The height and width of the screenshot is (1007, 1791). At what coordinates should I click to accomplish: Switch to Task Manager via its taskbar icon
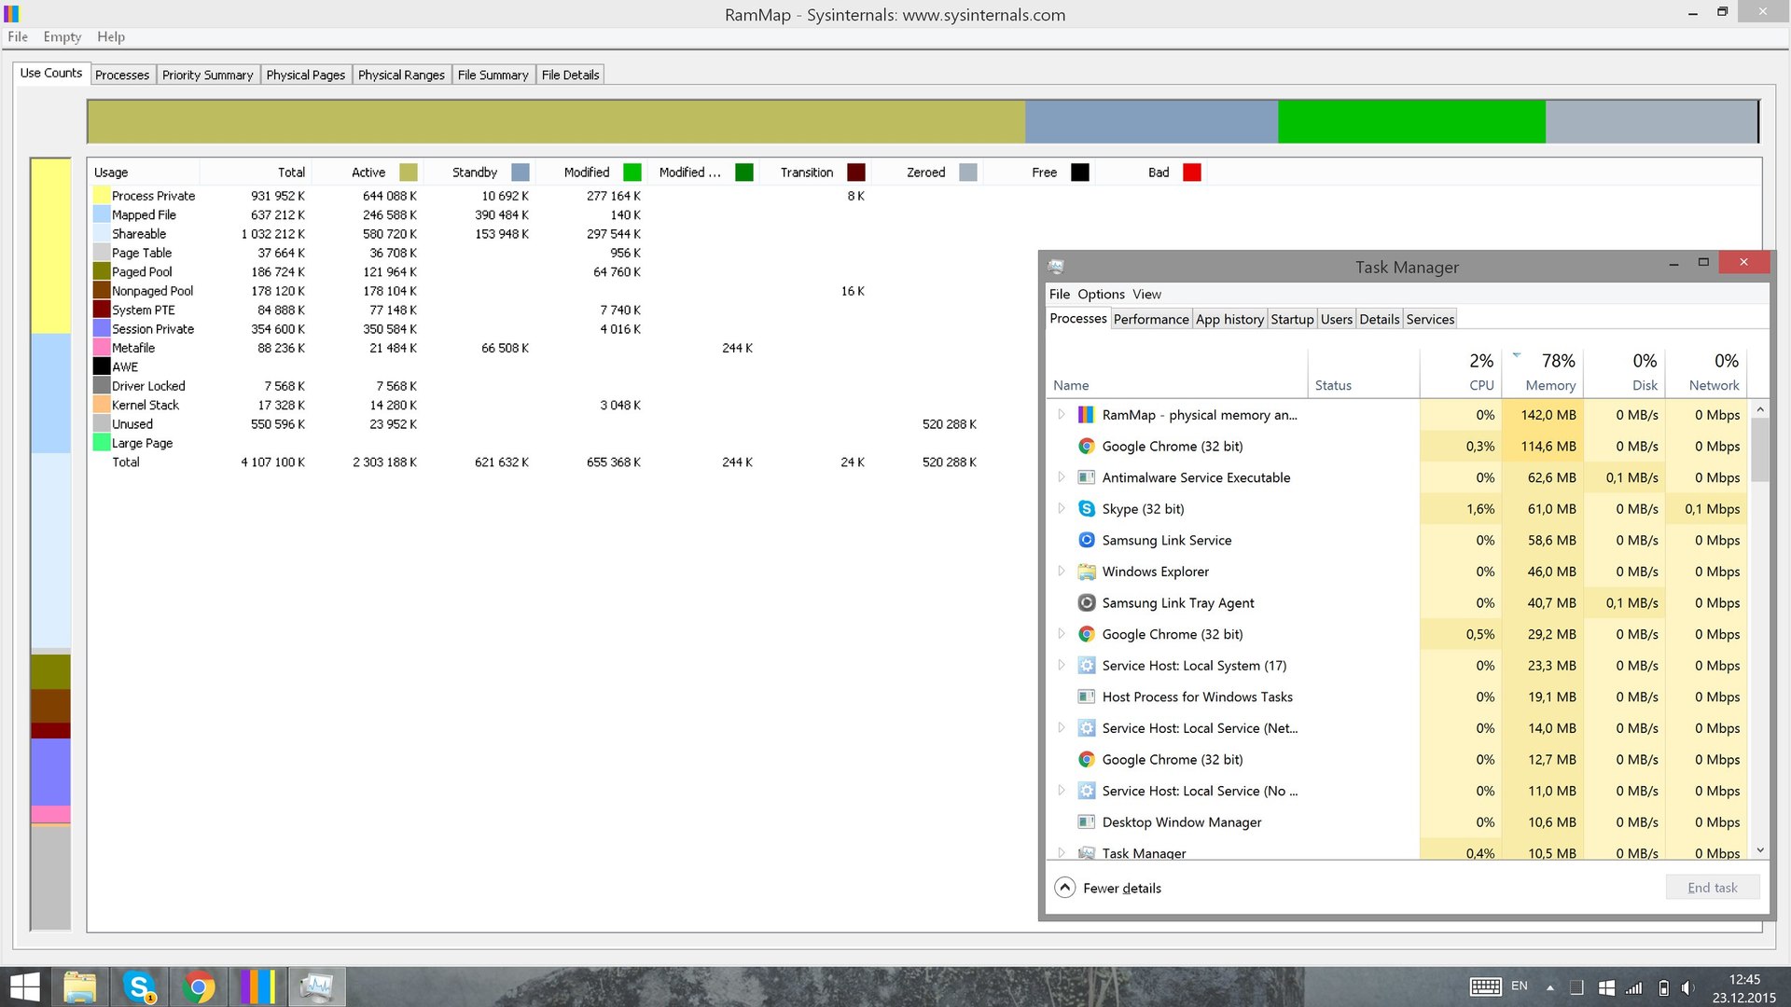[317, 986]
